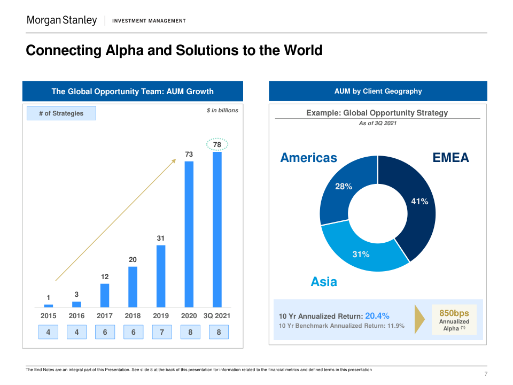Click the Morgan Stanley logo
513x385 pixels.
tap(62, 20)
